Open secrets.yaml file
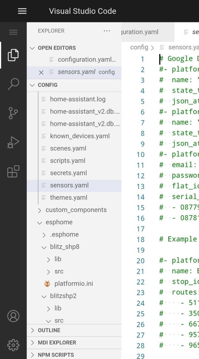199x359 pixels. pyautogui.click(x=68, y=173)
